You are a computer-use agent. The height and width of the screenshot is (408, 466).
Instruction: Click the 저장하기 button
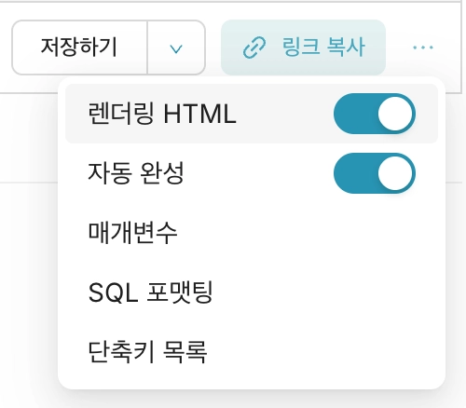click(x=79, y=48)
